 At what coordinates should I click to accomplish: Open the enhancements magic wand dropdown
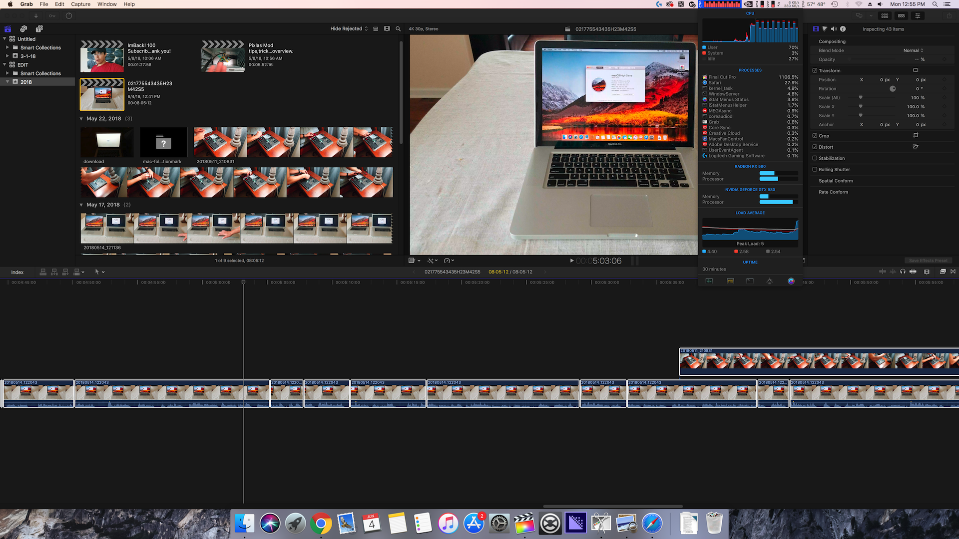coord(433,261)
